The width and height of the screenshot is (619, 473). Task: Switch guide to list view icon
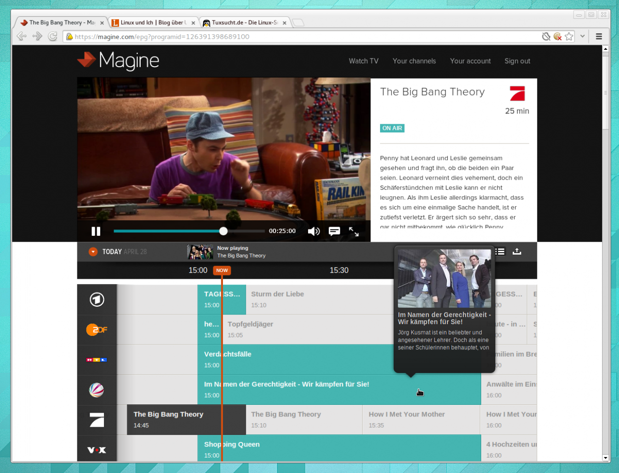point(500,251)
